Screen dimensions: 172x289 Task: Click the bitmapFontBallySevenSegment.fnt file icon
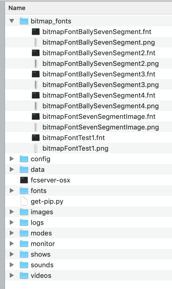(x=35, y=32)
